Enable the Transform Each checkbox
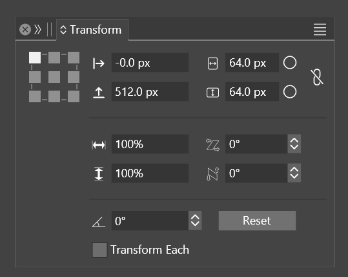Screen dimensions: 348x277 pyautogui.click(x=99, y=250)
